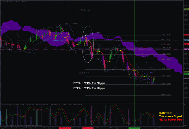Screen dimensions: 189x129
Task: Click the gray current price tag 1.3214
Action: pyautogui.click(x=186, y=78)
